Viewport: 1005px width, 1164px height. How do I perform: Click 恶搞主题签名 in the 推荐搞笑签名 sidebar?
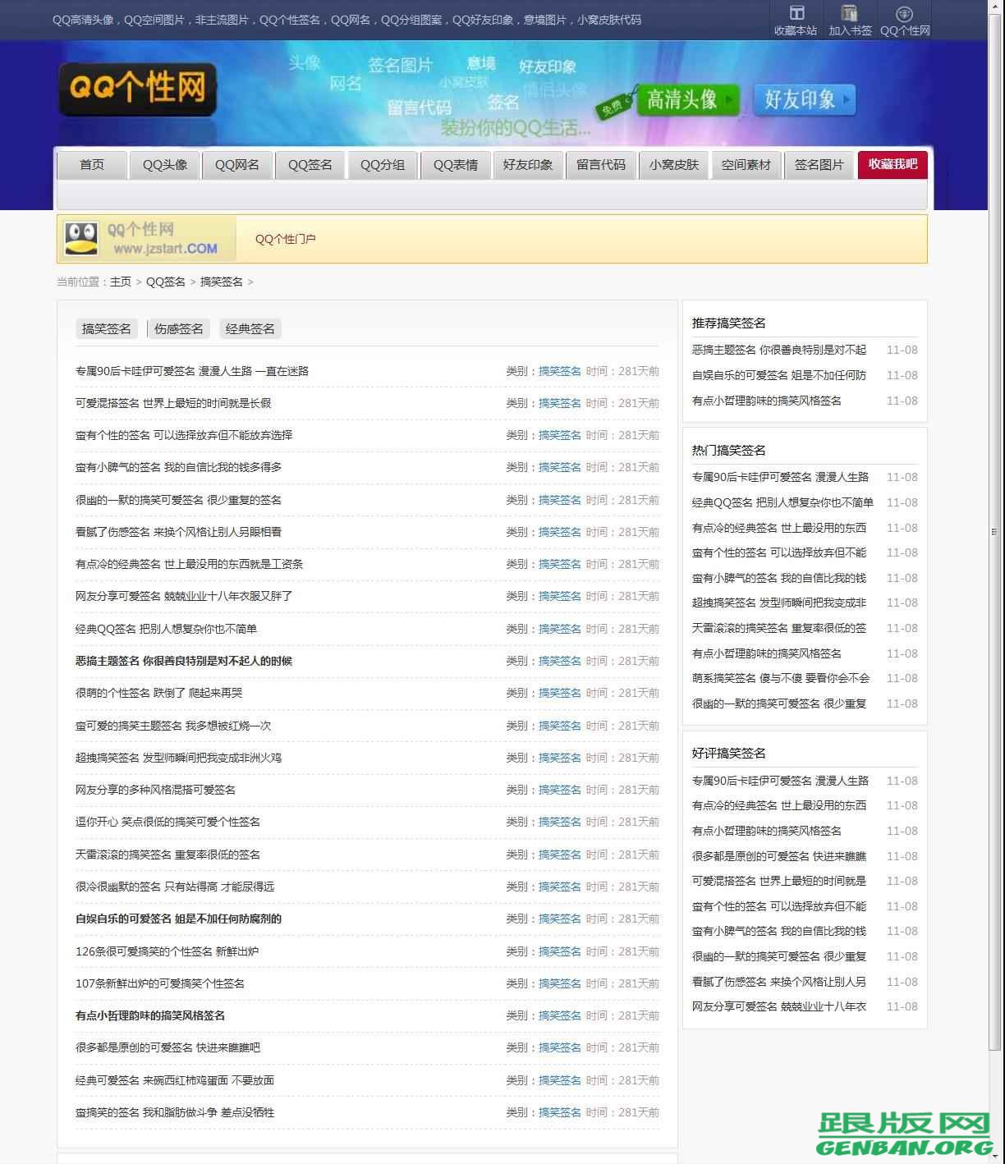(780, 350)
